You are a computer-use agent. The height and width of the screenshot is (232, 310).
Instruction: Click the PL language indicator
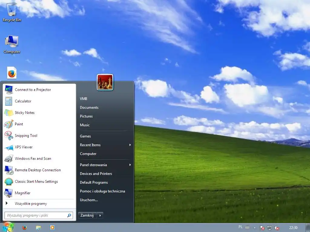(x=240, y=227)
